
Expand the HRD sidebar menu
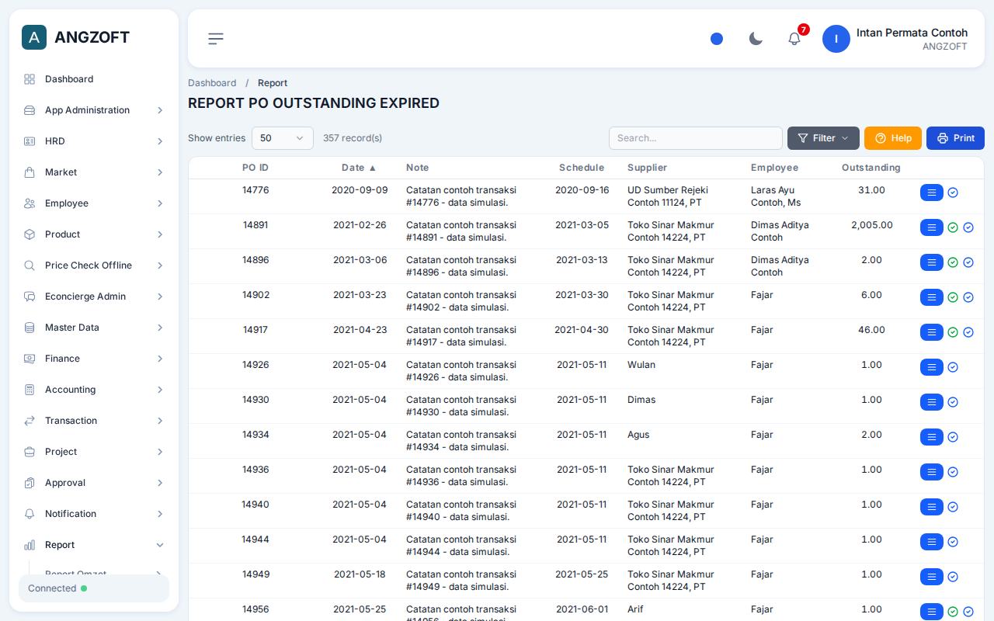(94, 141)
